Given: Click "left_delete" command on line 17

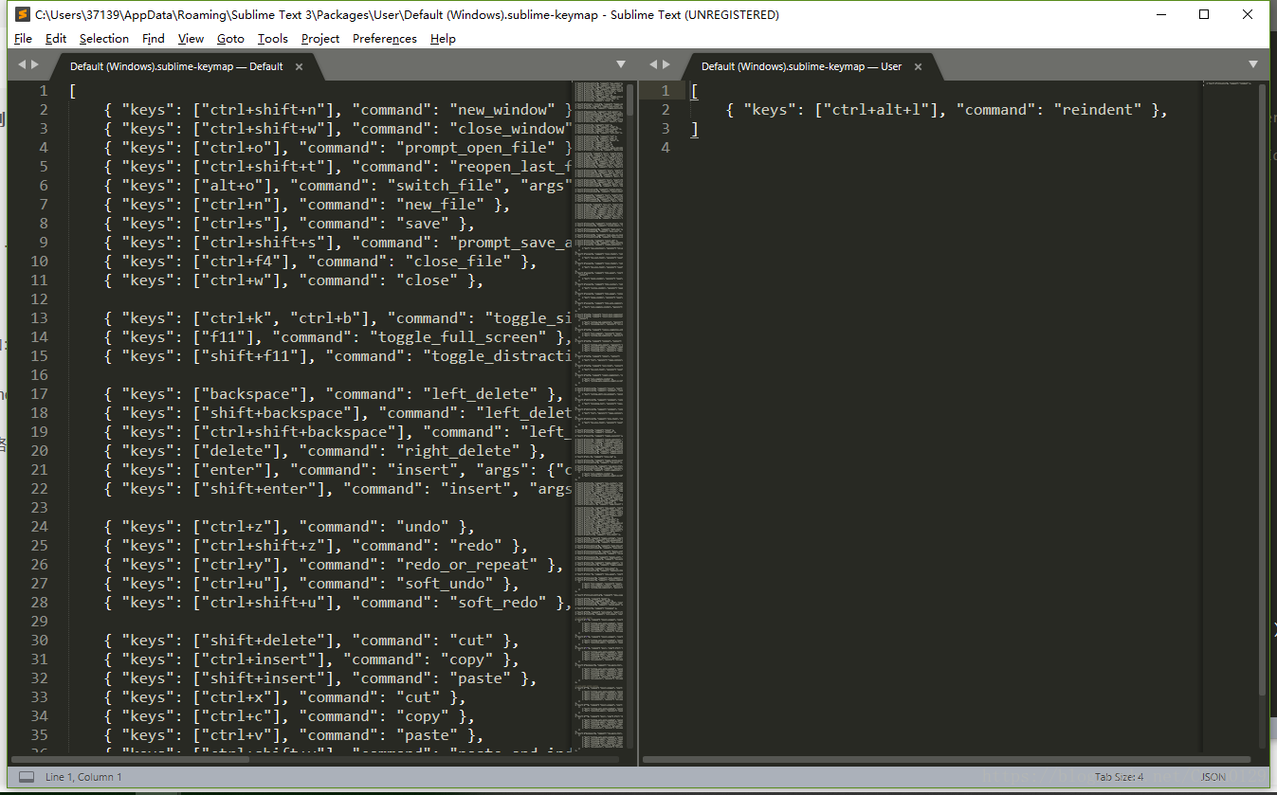Looking at the screenshot, I should point(482,394).
